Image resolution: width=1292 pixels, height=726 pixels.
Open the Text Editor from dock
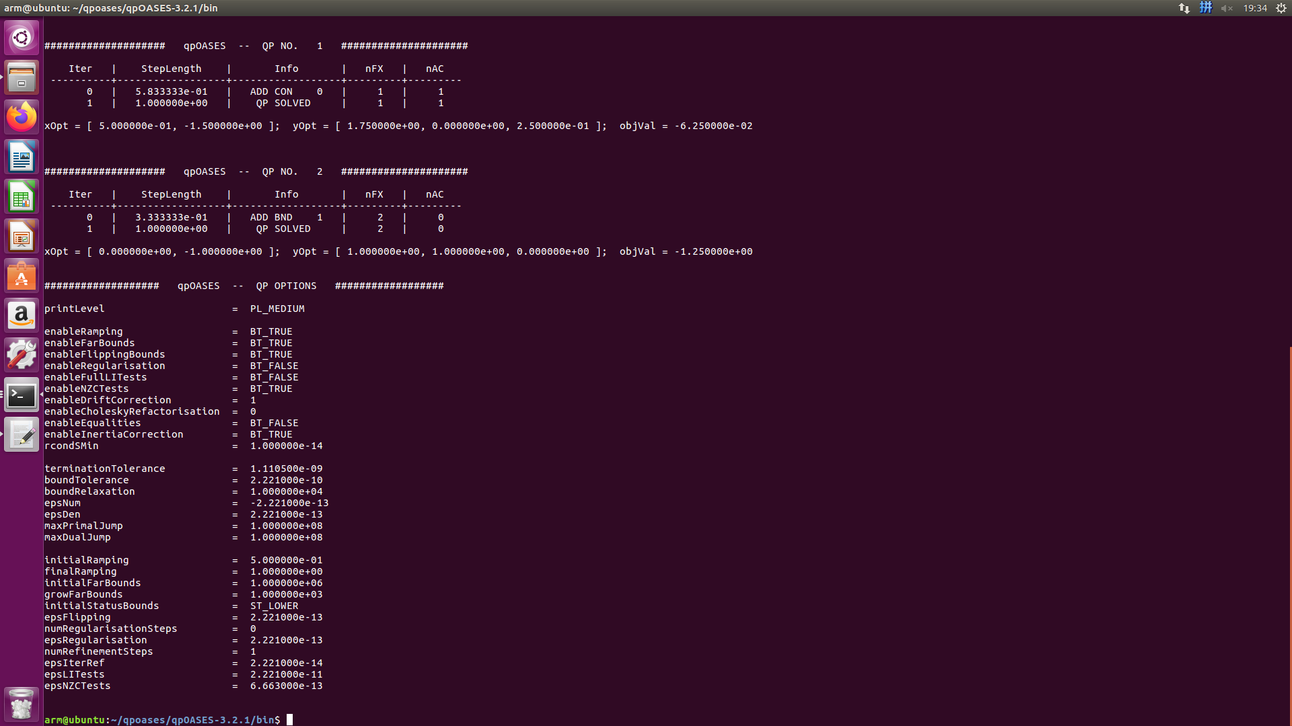point(22,435)
